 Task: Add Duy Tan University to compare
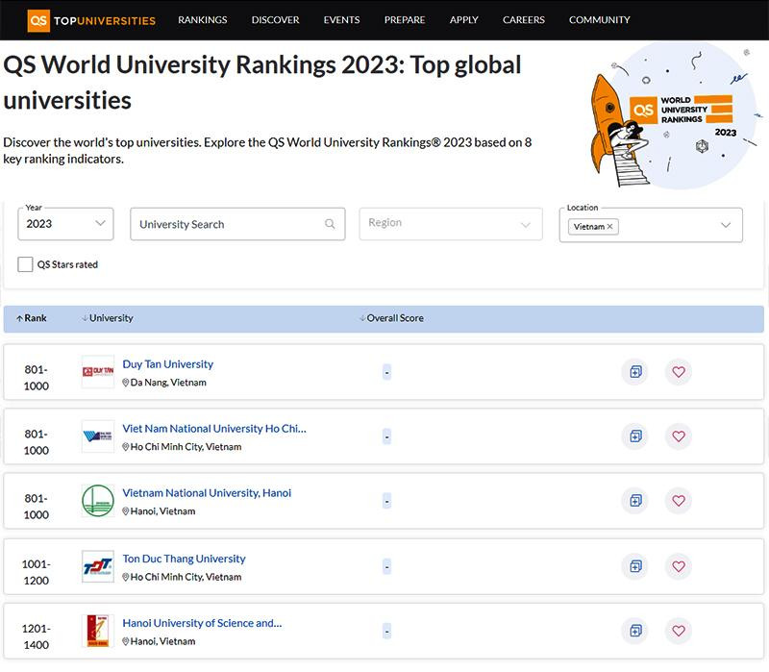[634, 372]
